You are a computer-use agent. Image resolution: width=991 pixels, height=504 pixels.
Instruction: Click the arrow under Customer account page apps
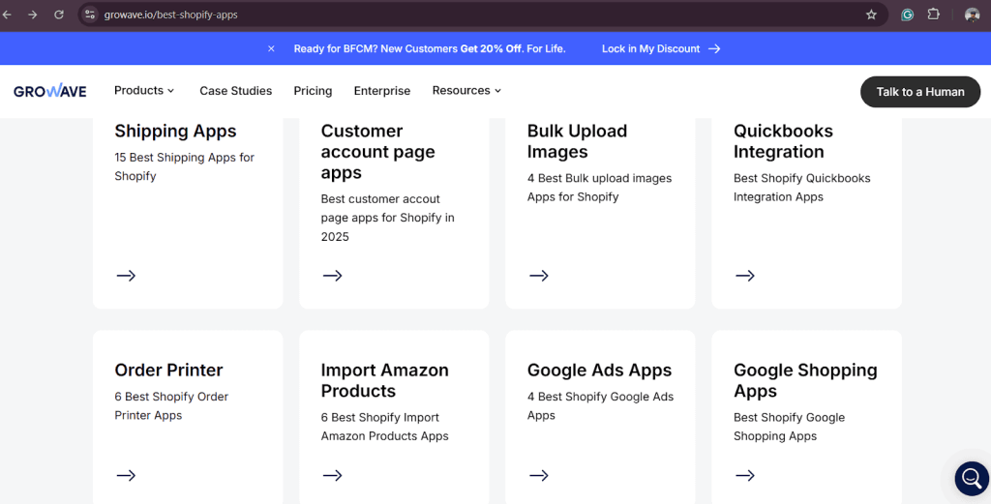(x=332, y=276)
